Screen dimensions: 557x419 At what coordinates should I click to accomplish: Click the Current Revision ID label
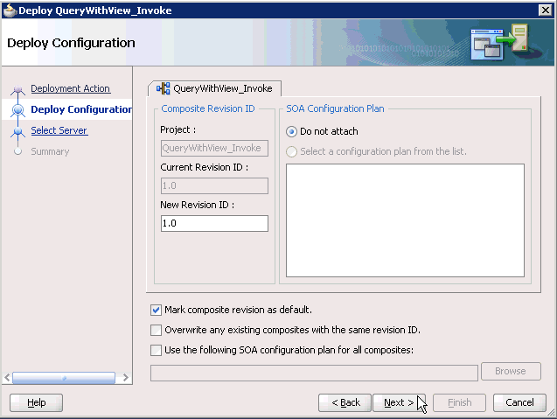pos(205,167)
